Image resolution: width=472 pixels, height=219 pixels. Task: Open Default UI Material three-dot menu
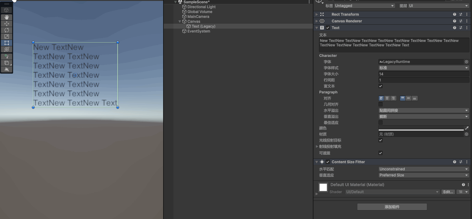click(x=468, y=185)
